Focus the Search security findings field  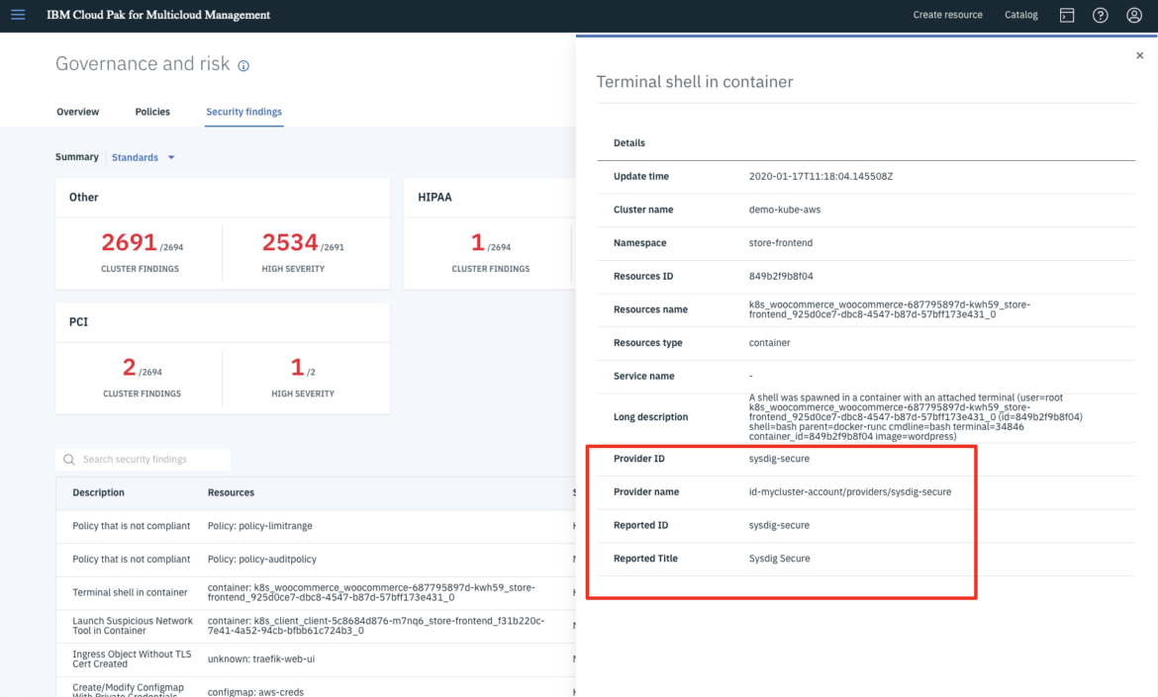point(143,460)
